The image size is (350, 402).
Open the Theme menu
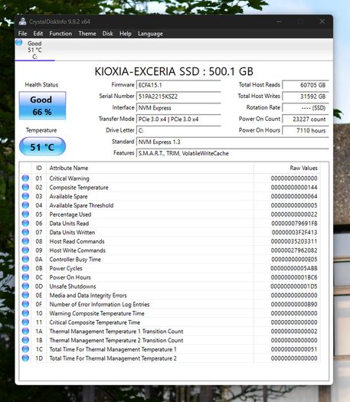tap(87, 34)
